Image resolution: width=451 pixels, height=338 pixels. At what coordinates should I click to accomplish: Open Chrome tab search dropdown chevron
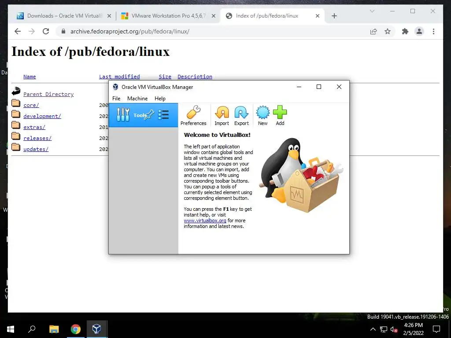click(x=372, y=11)
